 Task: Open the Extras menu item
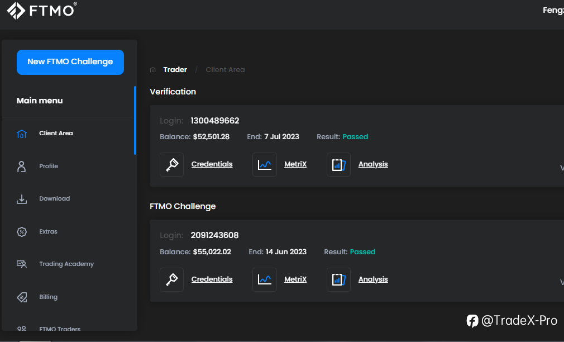pyautogui.click(x=48, y=231)
